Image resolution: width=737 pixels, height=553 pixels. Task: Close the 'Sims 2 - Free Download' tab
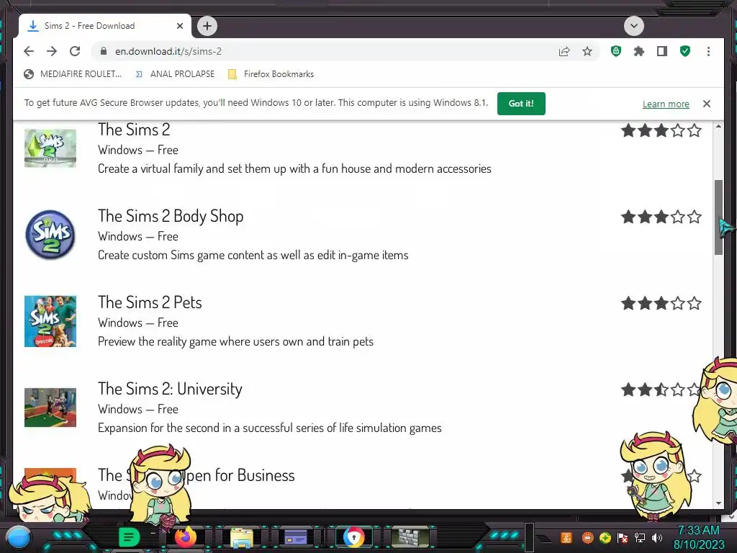pyautogui.click(x=179, y=26)
